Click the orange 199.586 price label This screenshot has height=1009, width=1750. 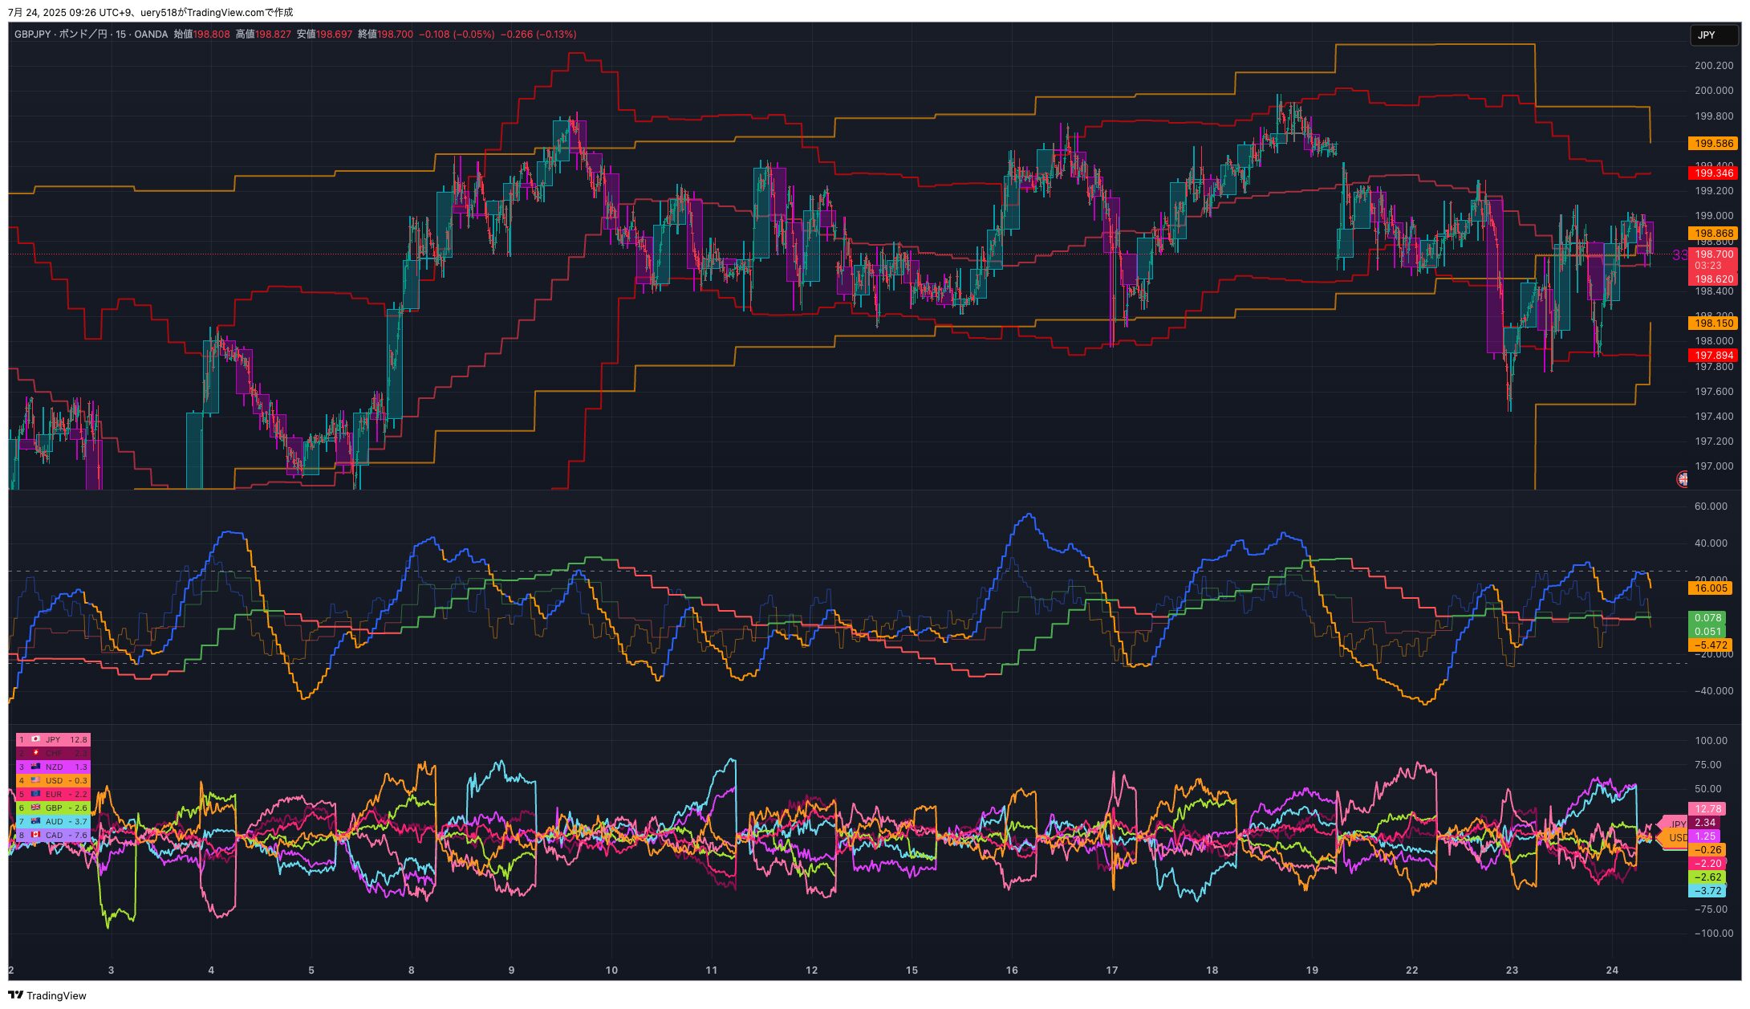coord(1713,144)
